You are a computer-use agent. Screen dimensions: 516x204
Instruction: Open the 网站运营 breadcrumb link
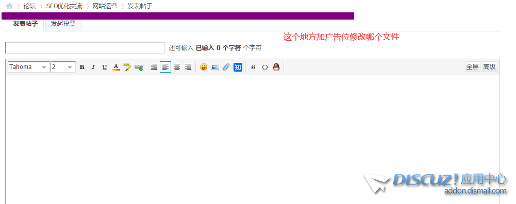coord(105,6)
